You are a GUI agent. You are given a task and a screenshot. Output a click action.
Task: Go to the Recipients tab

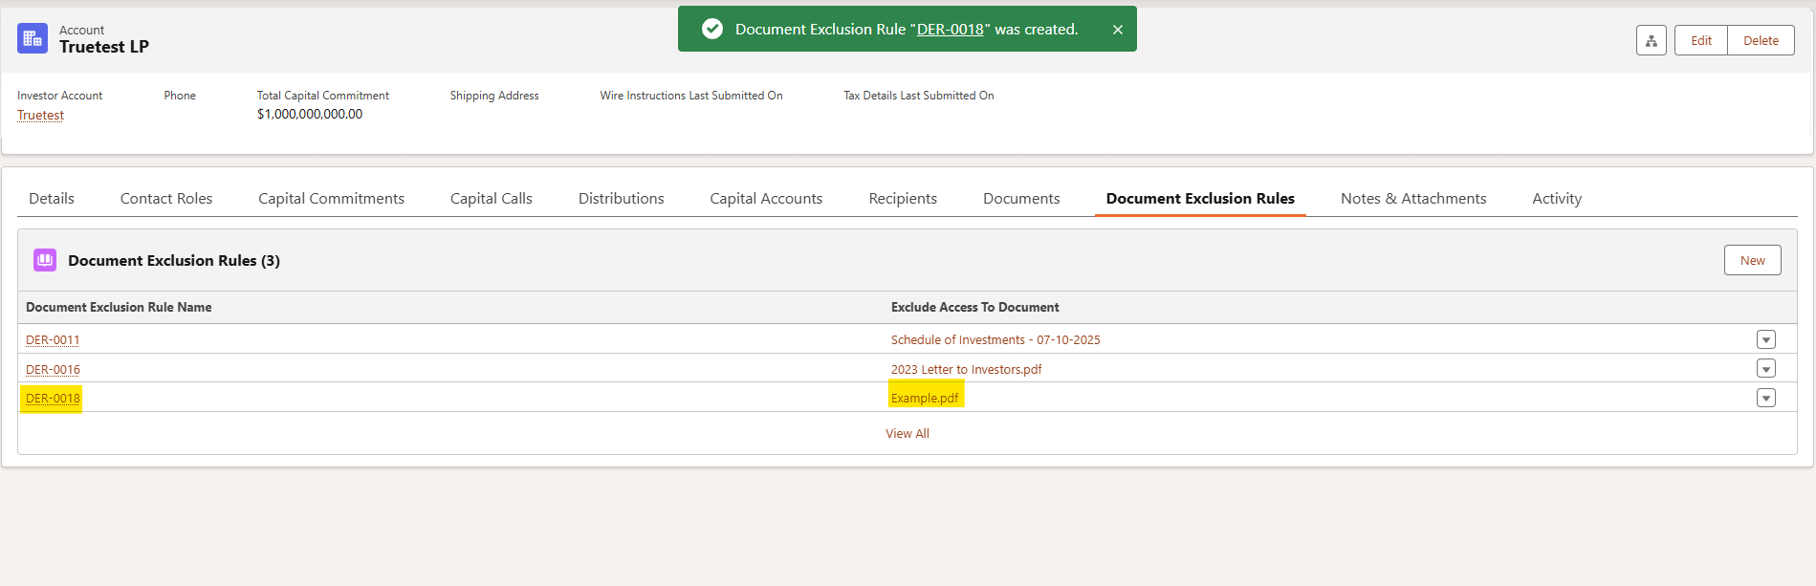(903, 198)
